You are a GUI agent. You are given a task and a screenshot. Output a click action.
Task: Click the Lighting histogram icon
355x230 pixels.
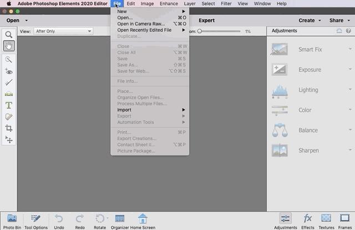(280, 91)
